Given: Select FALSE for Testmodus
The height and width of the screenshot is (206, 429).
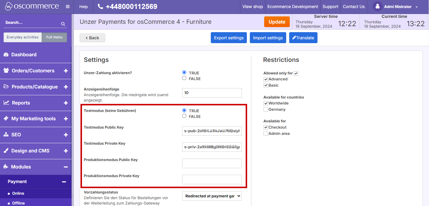Looking at the screenshot, I should tap(184, 116).
